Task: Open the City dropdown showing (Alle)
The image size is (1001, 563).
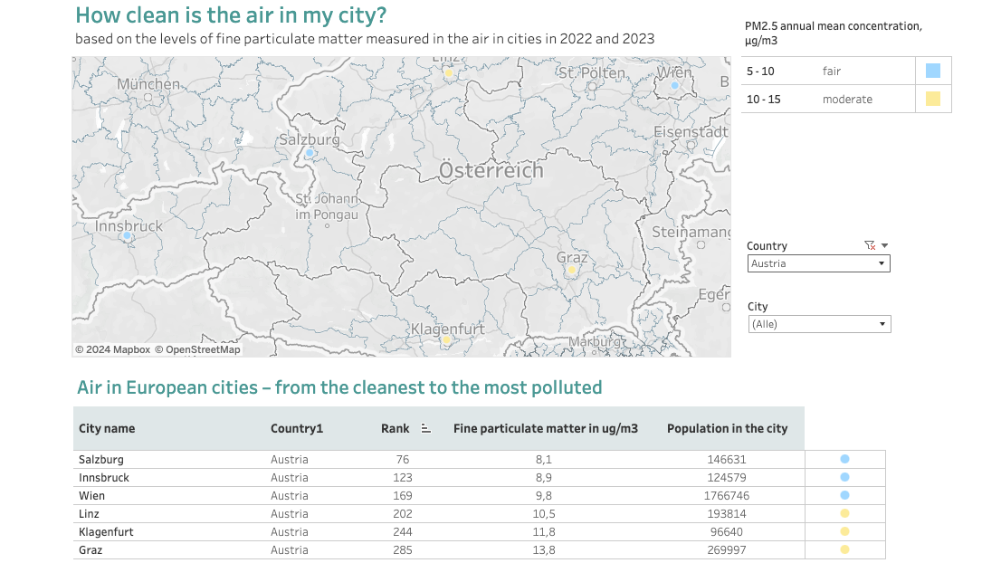Action: pos(819,323)
